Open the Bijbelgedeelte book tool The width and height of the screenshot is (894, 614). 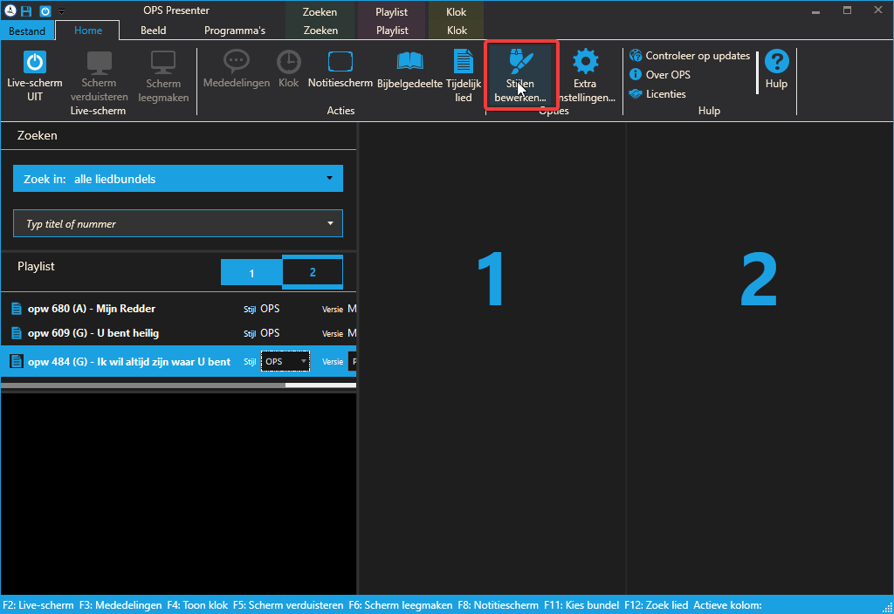click(x=409, y=69)
